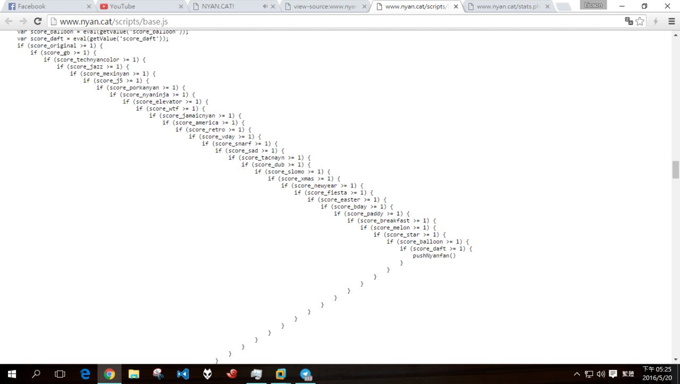Open the red snail taskbar app

coord(232,374)
